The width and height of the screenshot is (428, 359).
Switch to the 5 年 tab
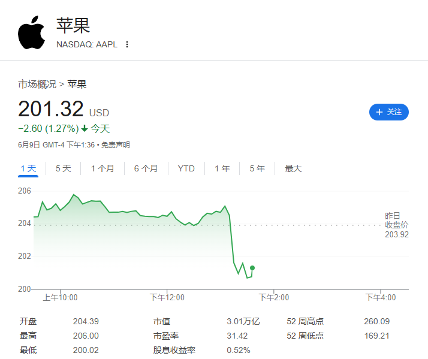coord(257,168)
